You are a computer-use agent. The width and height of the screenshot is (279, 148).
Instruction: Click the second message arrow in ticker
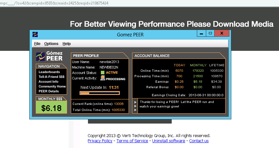tap(135, 106)
